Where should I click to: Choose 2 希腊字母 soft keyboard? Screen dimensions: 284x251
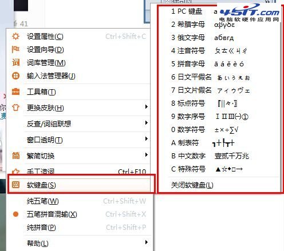coord(219,25)
